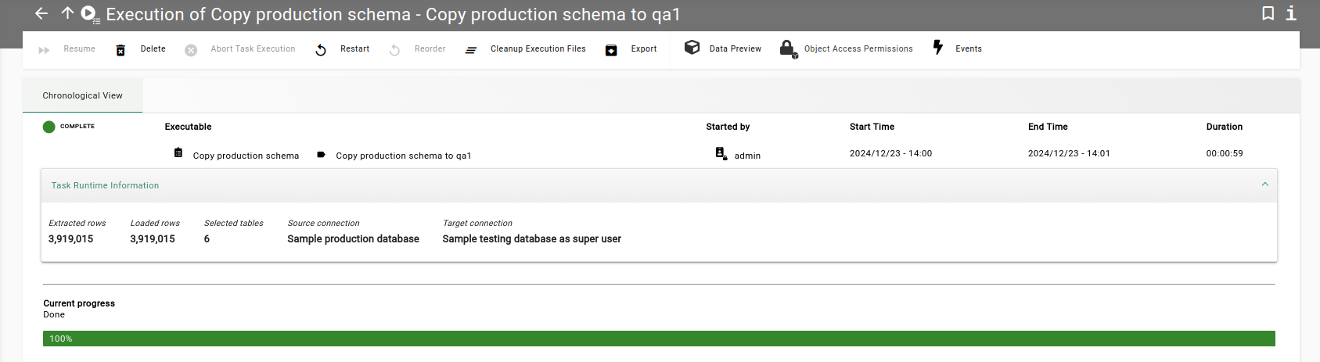Click the Delete trash icon

(x=120, y=50)
